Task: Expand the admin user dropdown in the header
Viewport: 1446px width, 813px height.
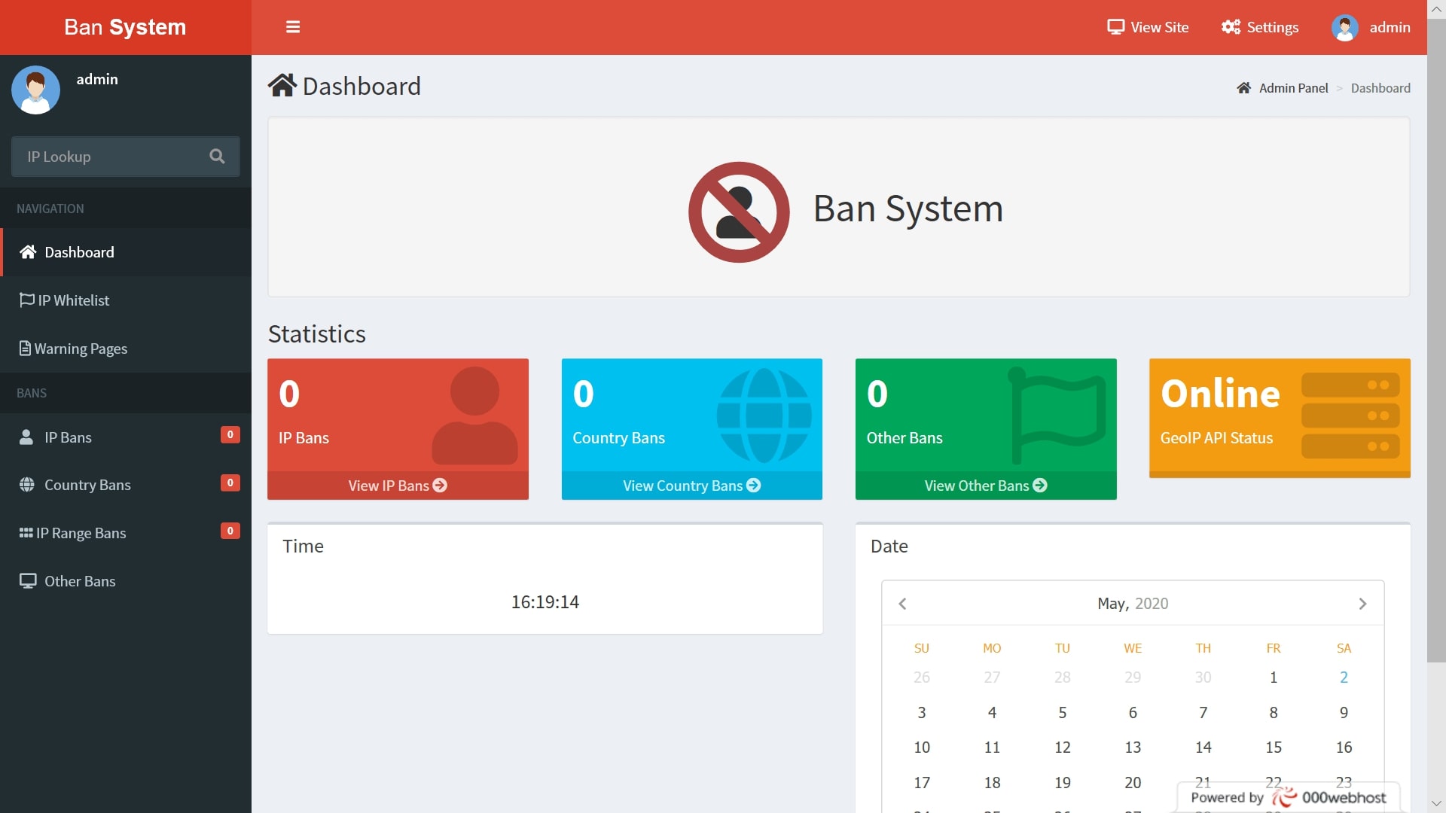Action: 1371,27
